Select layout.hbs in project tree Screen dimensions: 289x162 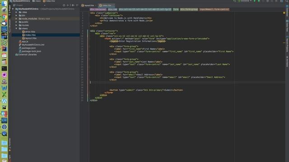click(x=29, y=38)
